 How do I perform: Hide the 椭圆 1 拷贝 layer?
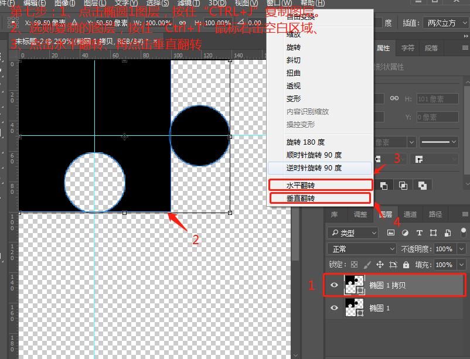point(335,285)
